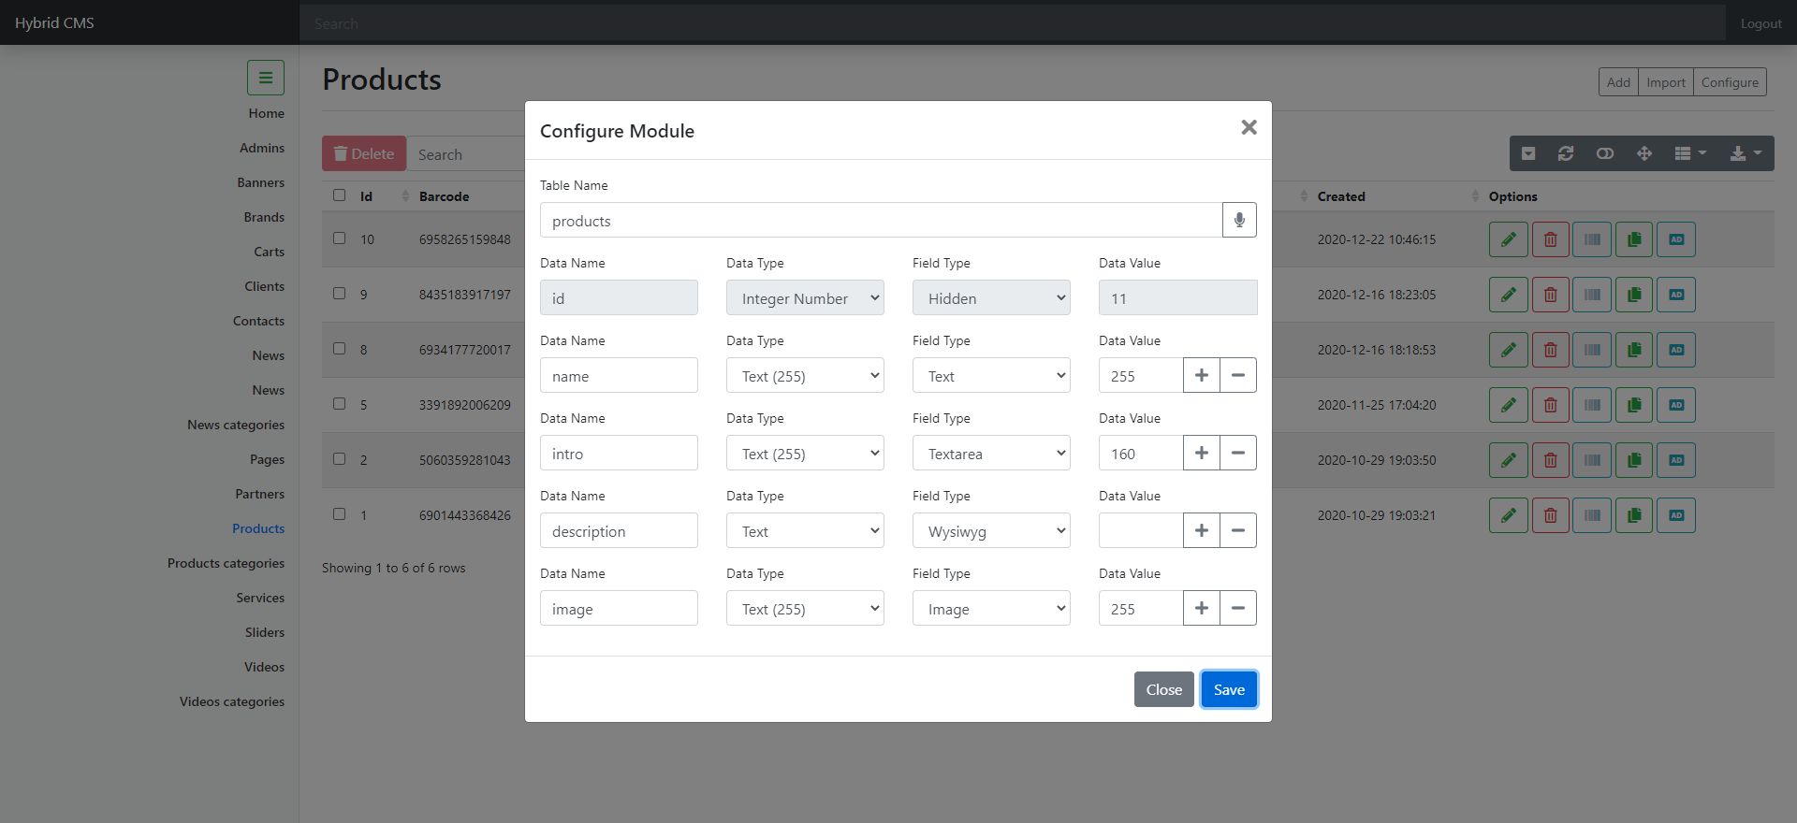Click the edit pencil icon for product 10
This screenshot has height=823, width=1797.
pos(1508,239)
